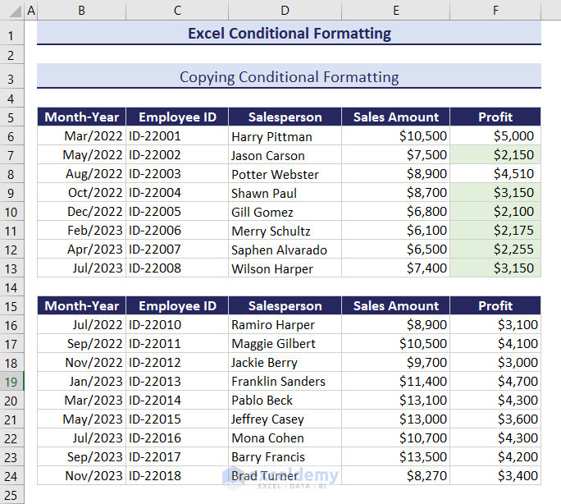561x504 pixels.
Task: Click the Select All corner triangle
Action: (x=12, y=11)
